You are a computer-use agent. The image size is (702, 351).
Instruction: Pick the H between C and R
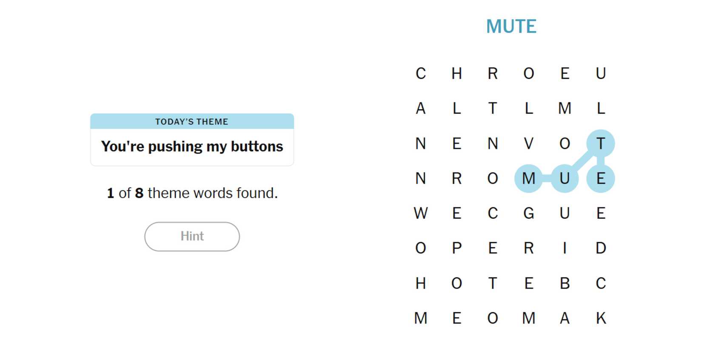tap(457, 74)
